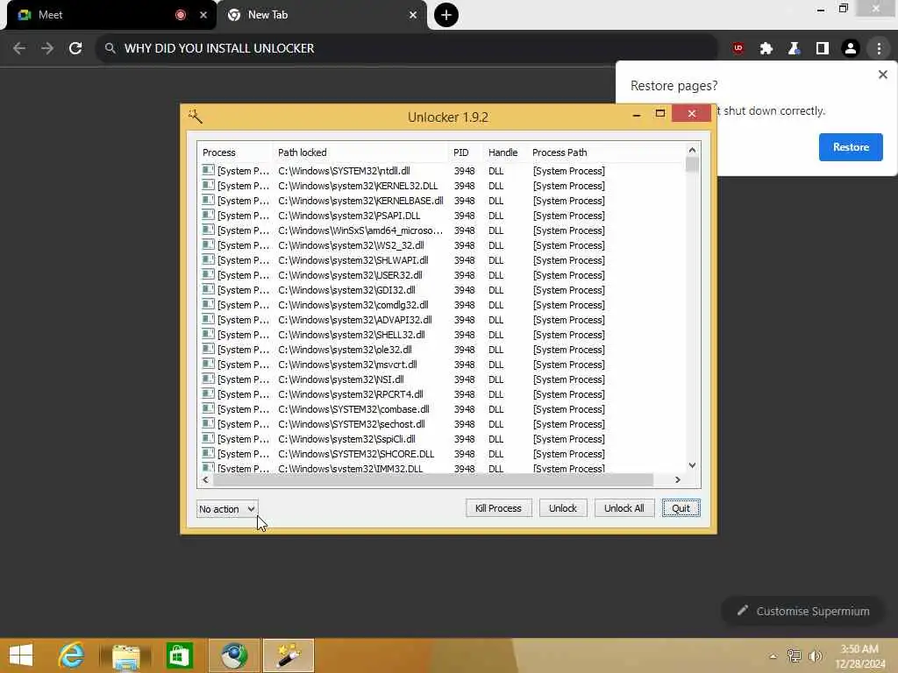Click the uBlock Origin extension icon

point(738,49)
